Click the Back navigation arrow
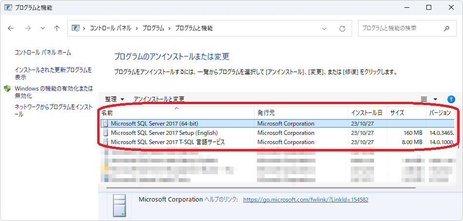 [x=11, y=28]
